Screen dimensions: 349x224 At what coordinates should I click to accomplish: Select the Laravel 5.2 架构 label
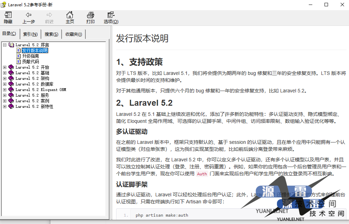click(x=32, y=78)
